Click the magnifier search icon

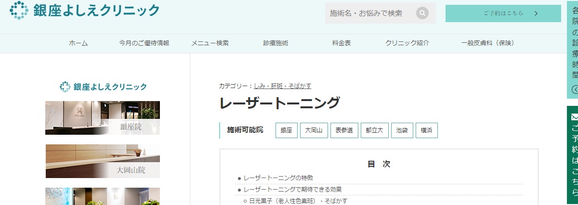[422, 13]
